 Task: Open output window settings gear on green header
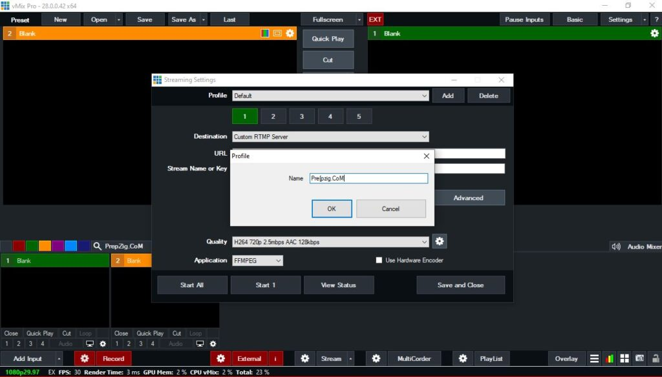click(x=654, y=34)
